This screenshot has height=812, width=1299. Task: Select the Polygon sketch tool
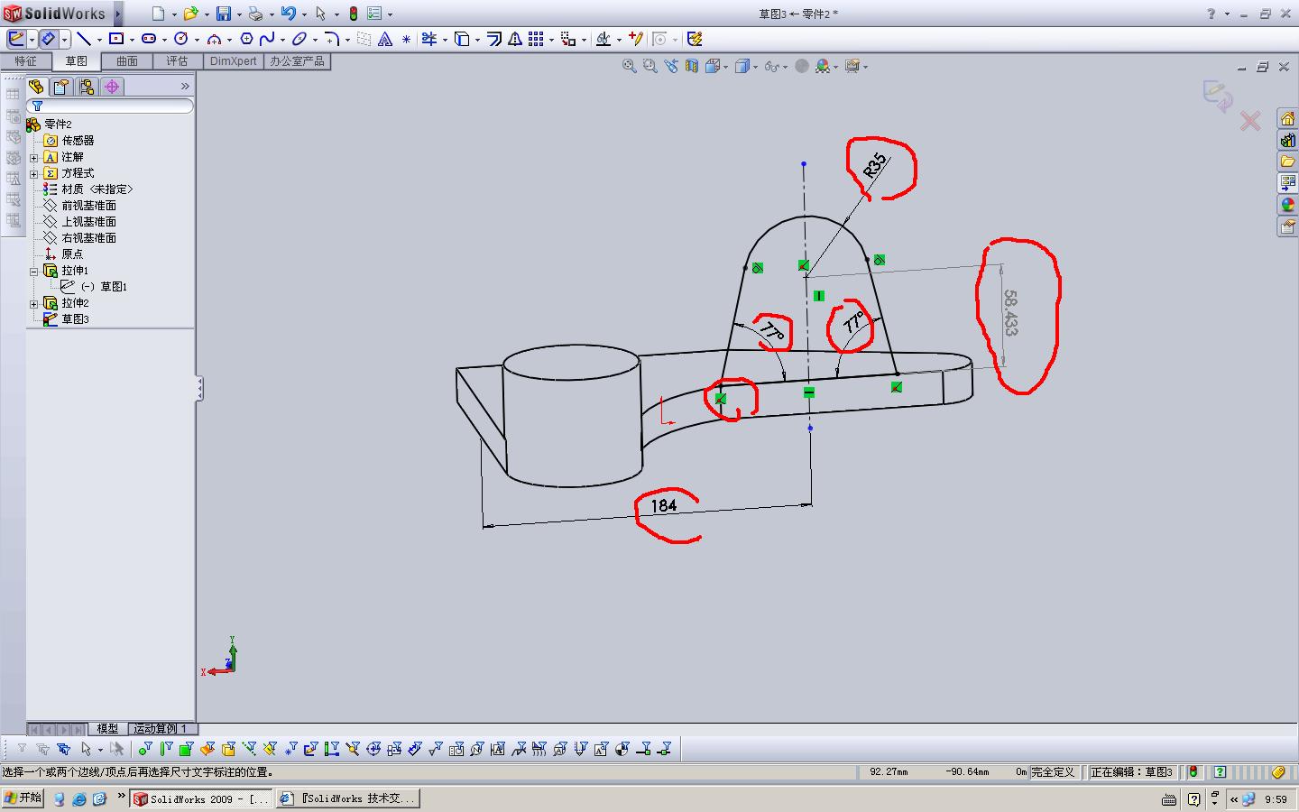[x=246, y=39]
